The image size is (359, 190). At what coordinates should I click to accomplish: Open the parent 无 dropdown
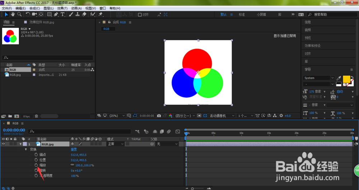167,144
